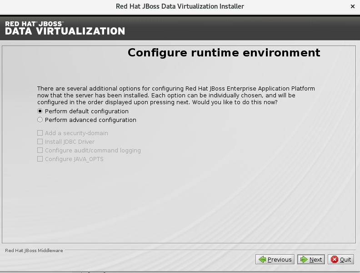Select Perform advanced configuration radio button

click(x=40, y=120)
